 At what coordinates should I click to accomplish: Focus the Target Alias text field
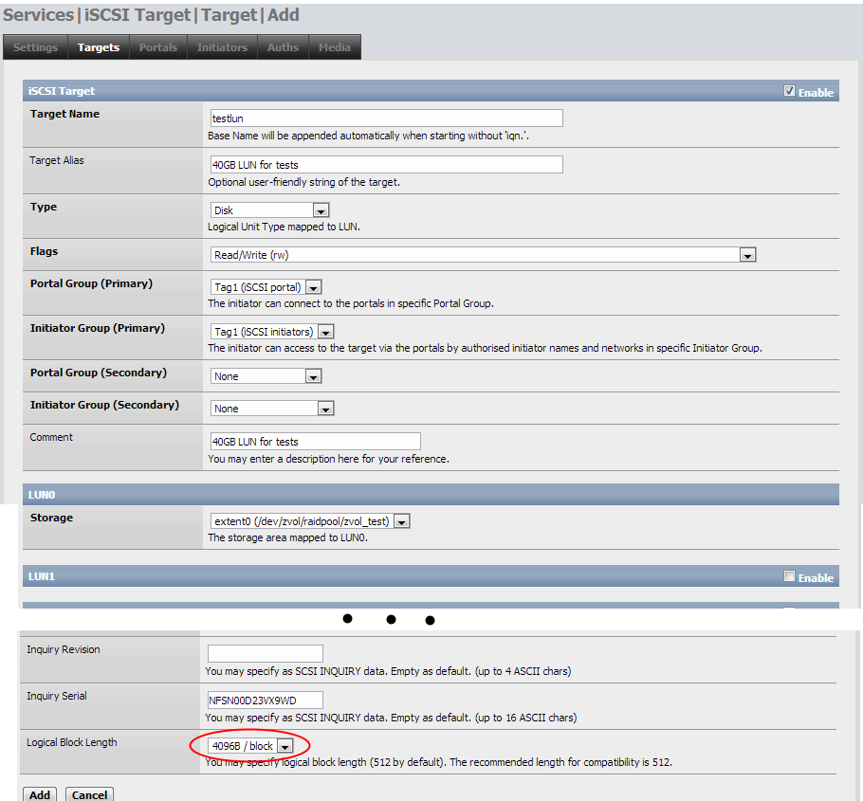click(x=386, y=165)
